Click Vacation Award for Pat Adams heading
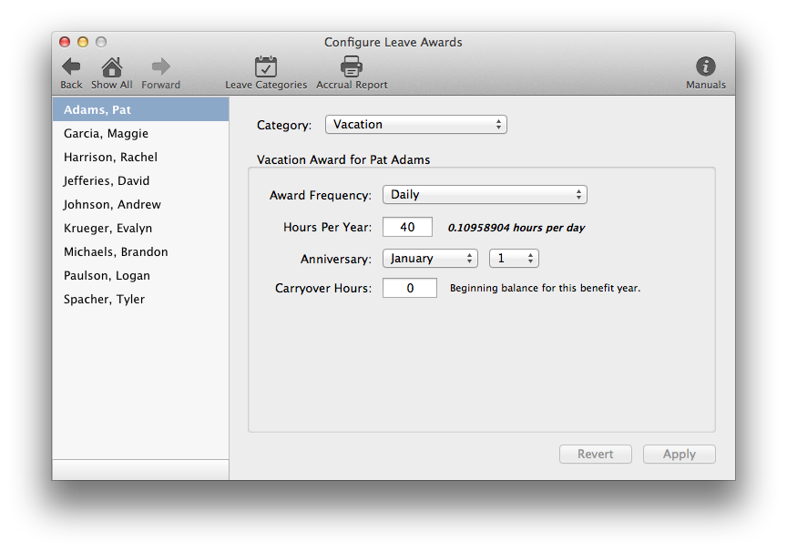Screen dimensions: 787x552 (x=343, y=159)
